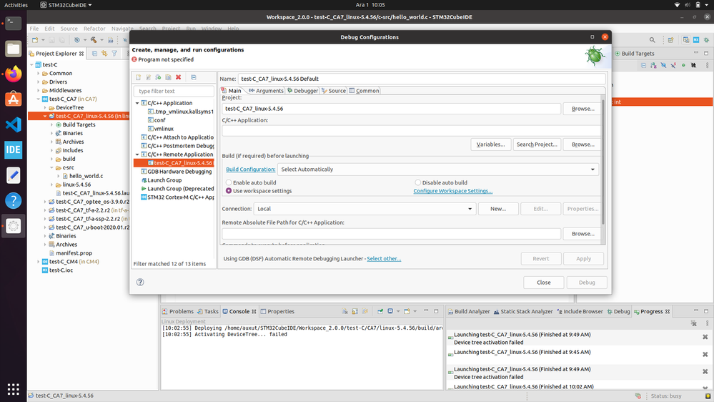Remove the 9:45 AM launch entry in Progress

pyautogui.click(x=705, y=354)
